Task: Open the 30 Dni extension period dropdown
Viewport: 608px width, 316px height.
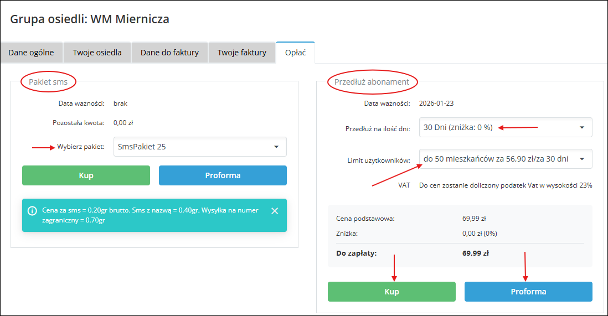Action: [x=505, y=127]
